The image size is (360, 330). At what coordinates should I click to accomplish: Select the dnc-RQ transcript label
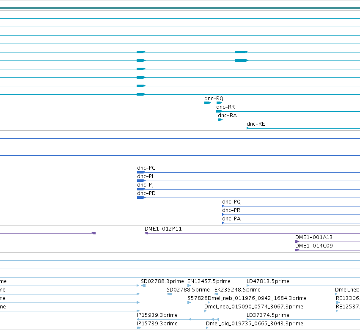214,99
